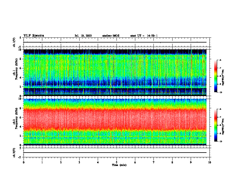
Task: Click the "7" tick on Time axis
Action: click(154, 162)
